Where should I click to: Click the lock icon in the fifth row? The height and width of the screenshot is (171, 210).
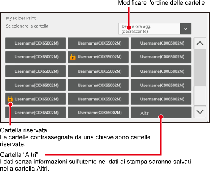click(10, 99)
